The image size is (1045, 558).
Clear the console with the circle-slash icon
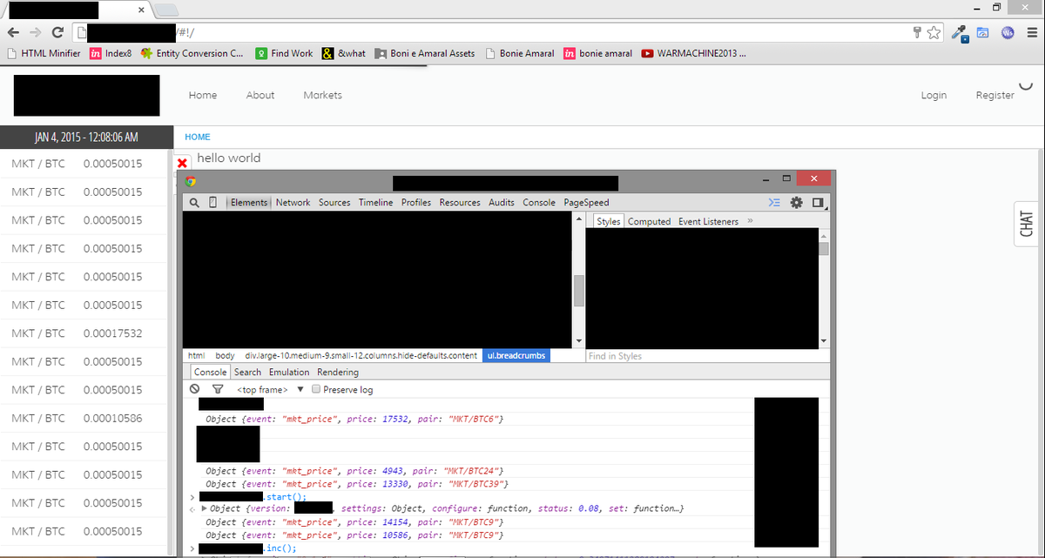coord(196,389)
